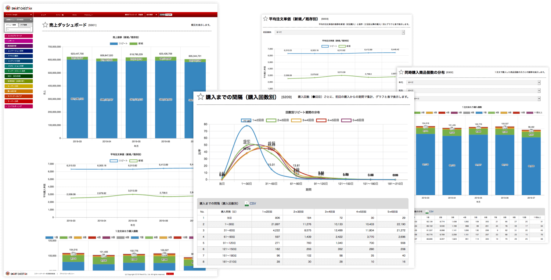Screen dimensions: 551x280
Task: Favorite the 平均注文単価（新規／既存別） report star
Action: click(x=265, y=18)
